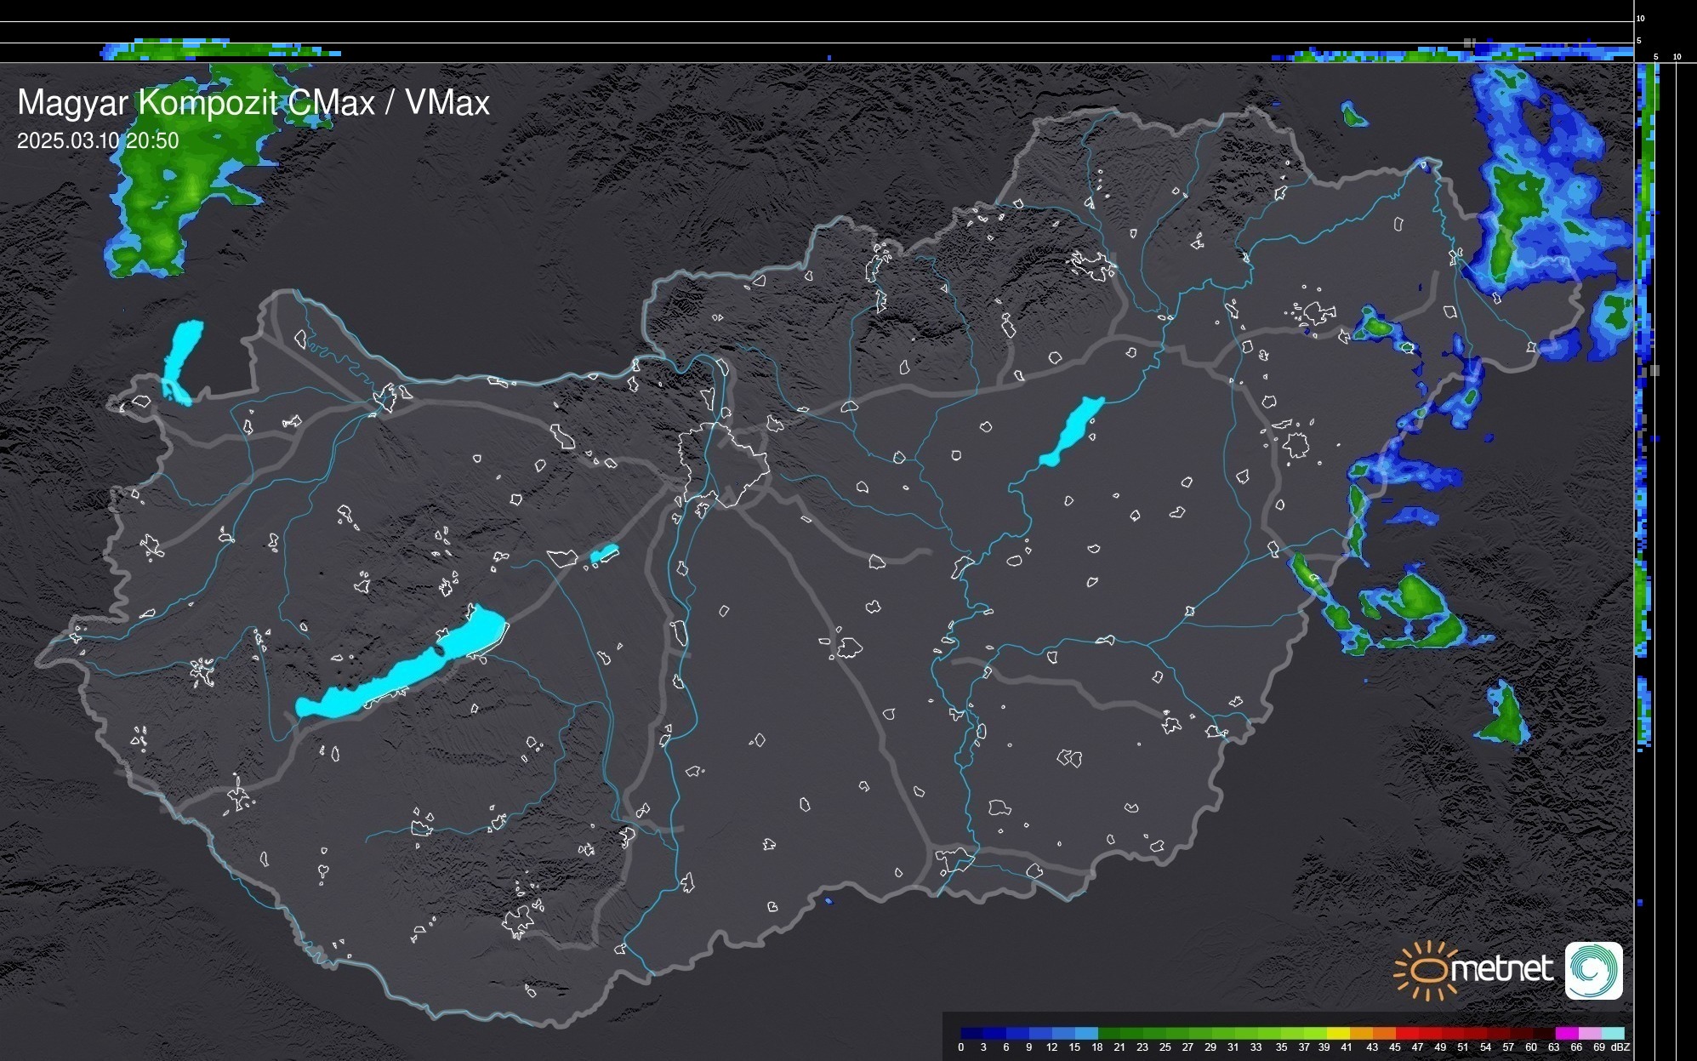
Task: Click the light cyan 69 dBZ swatch
Action: click(x=1613, y=1033)
